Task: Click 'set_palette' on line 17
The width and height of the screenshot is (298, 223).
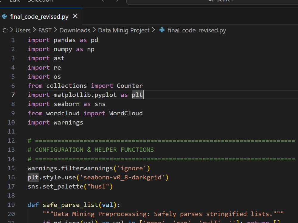Action: point(63,186)
